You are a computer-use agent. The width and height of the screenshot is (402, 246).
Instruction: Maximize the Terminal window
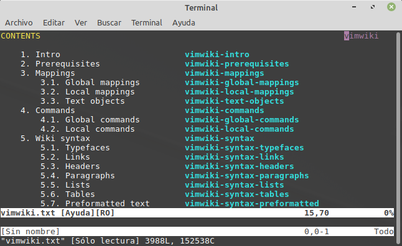373,7
